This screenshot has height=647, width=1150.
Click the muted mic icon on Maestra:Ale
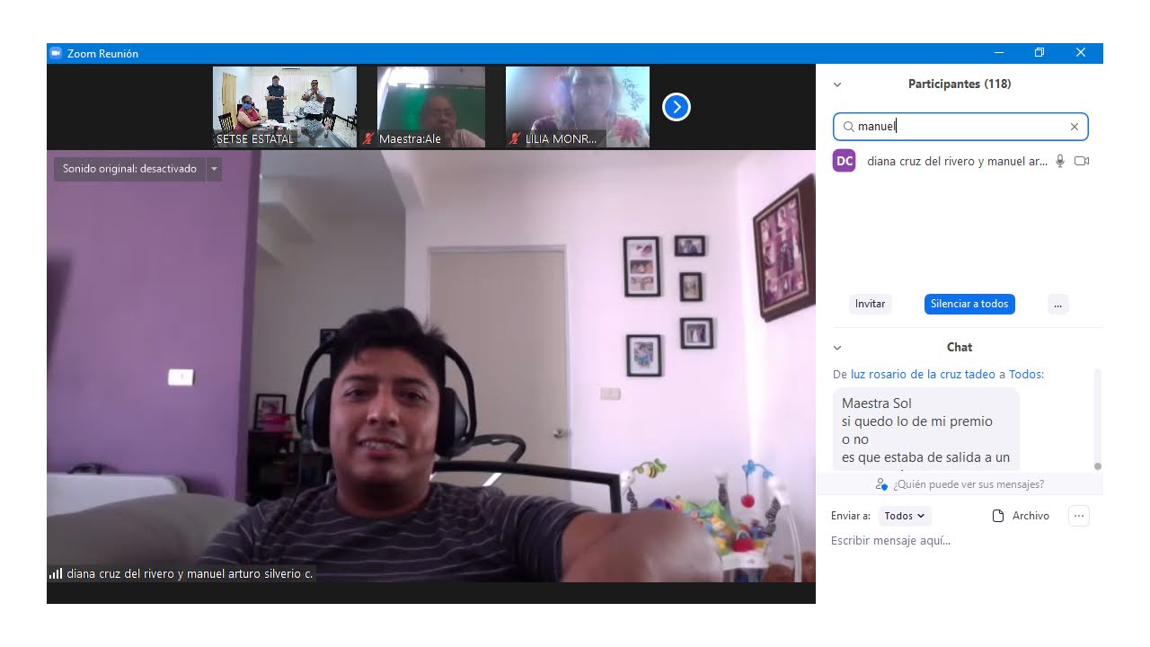tap(368, 139)
